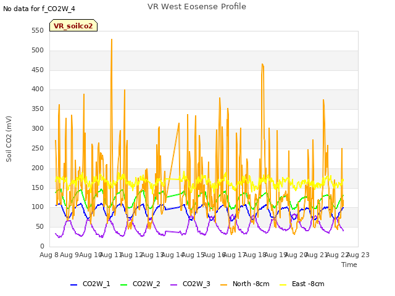Click the green CO2W_2 legend color marker
Image resolution: width=395 pixels, height=296 pixels.
[123, 285]
